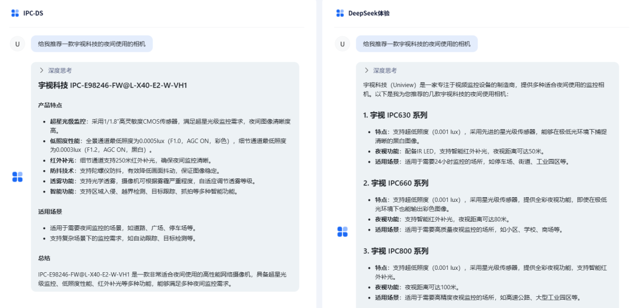This screenshot has width=633, height=308.
Task: Click the 适用场景 section heading in IPC-DS
Action: point(50,211)
